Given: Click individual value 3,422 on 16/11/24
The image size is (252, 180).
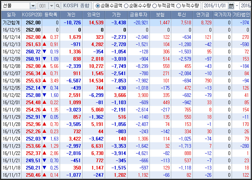Looking at the screenshot, I should [x=75, y=139].
